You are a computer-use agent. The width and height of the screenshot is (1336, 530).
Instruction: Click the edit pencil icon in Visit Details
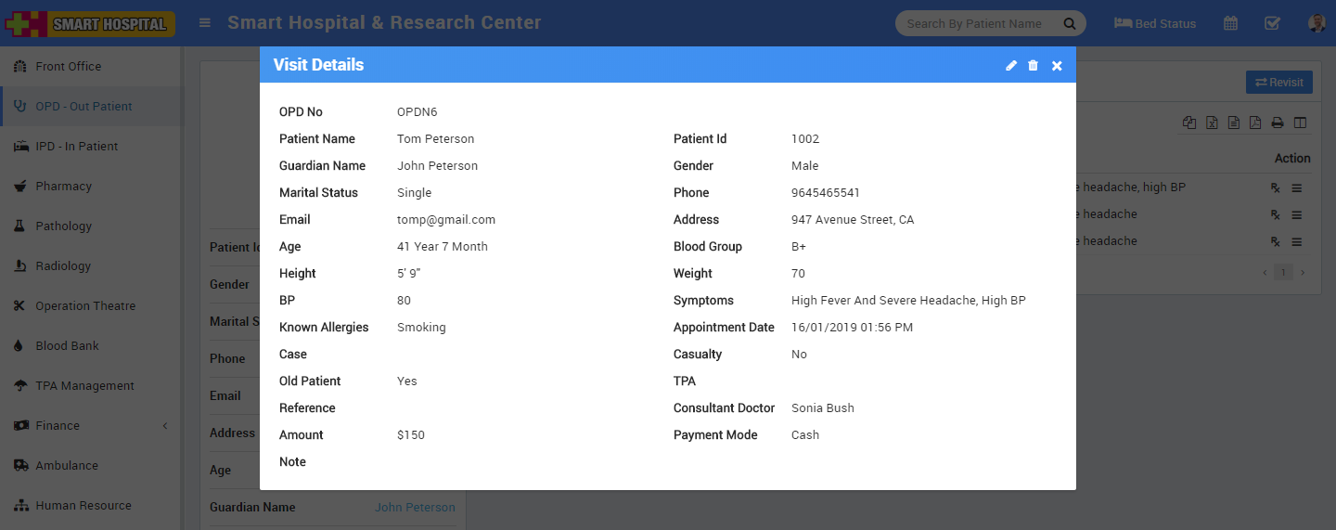[x=1011, y=66]
